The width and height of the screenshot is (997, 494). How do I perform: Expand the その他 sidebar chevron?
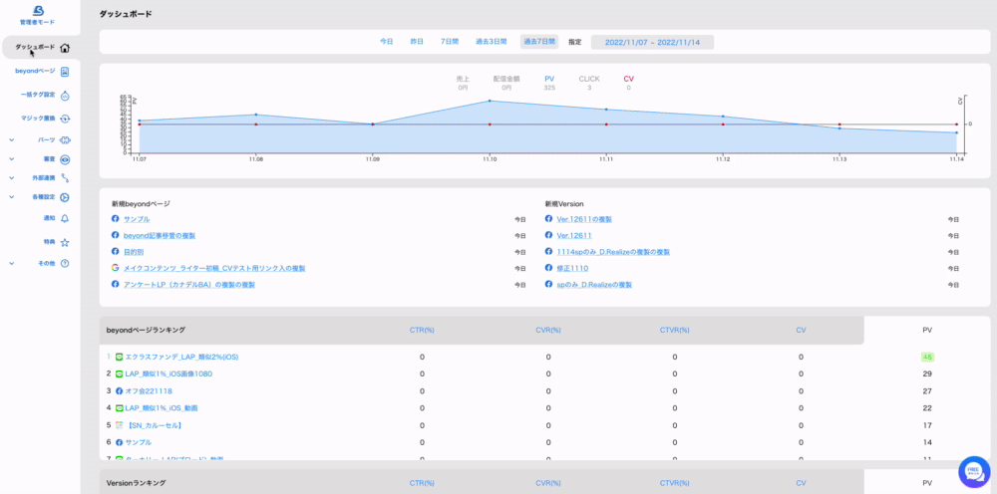pos(11,263)
